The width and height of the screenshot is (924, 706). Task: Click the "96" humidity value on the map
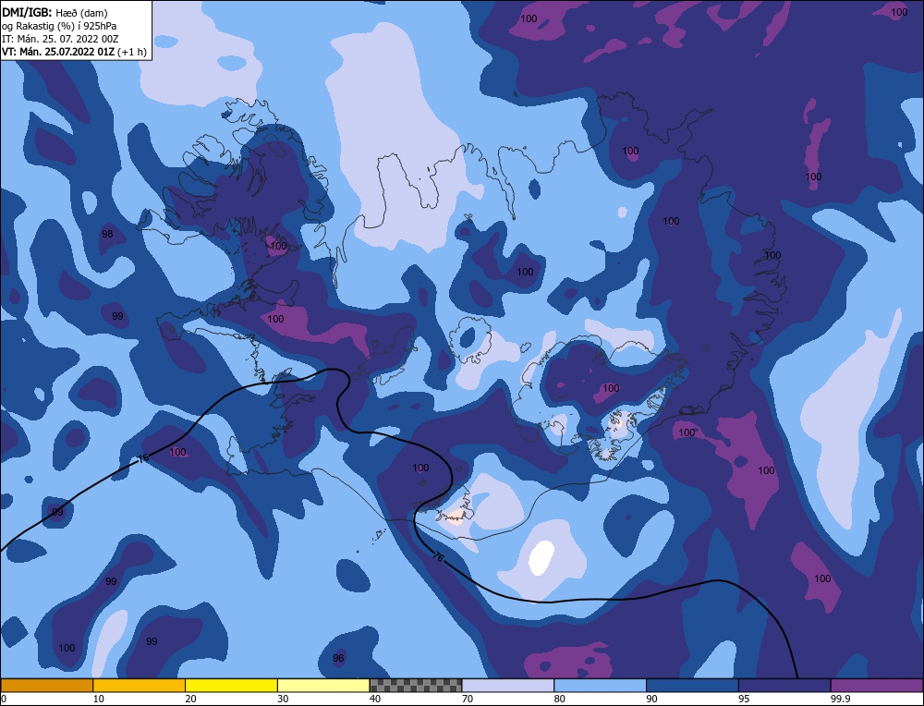point(338,658)
